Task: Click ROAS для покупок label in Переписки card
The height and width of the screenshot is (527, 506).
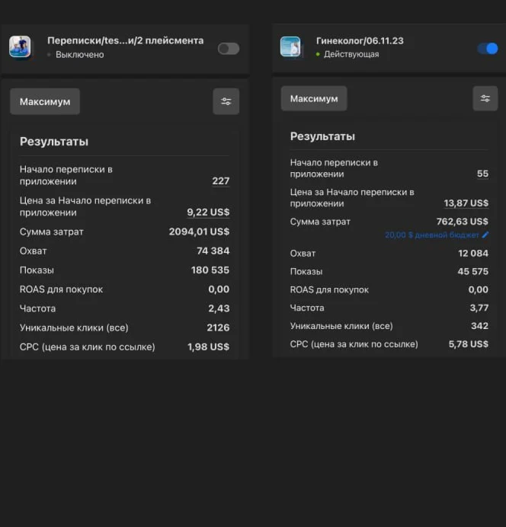Action: (x=61, y=289)
